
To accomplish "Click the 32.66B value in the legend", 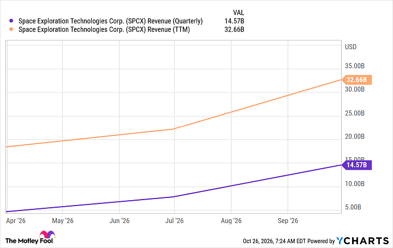I will pyautogui.click(x=234, y=29).
